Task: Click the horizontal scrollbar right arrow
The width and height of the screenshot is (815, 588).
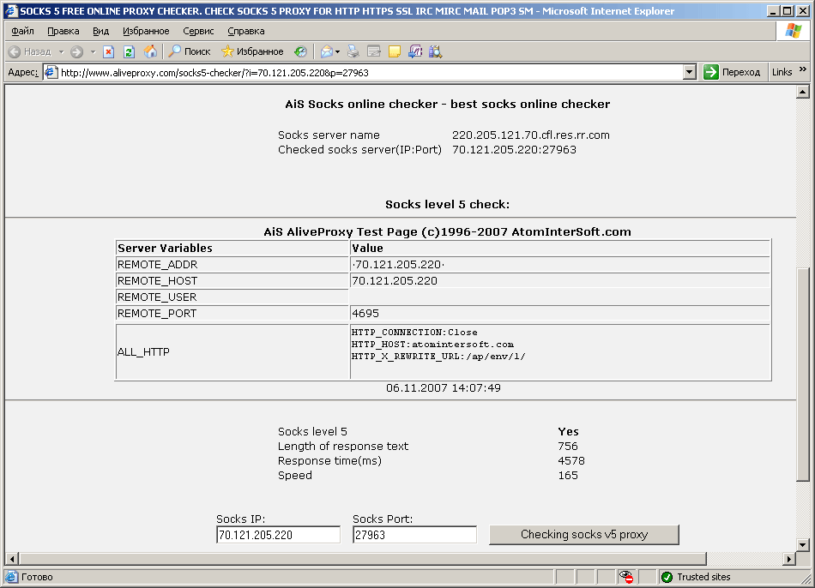Action: pyautogui.click(x=789, y=559)
